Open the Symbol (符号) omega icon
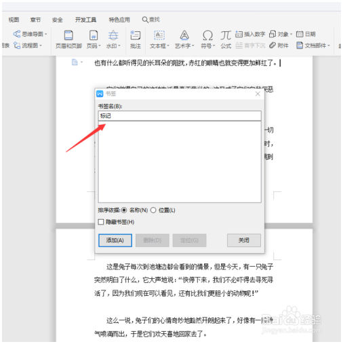The width and height of the screenshot is (343, 344). point(207,35)
